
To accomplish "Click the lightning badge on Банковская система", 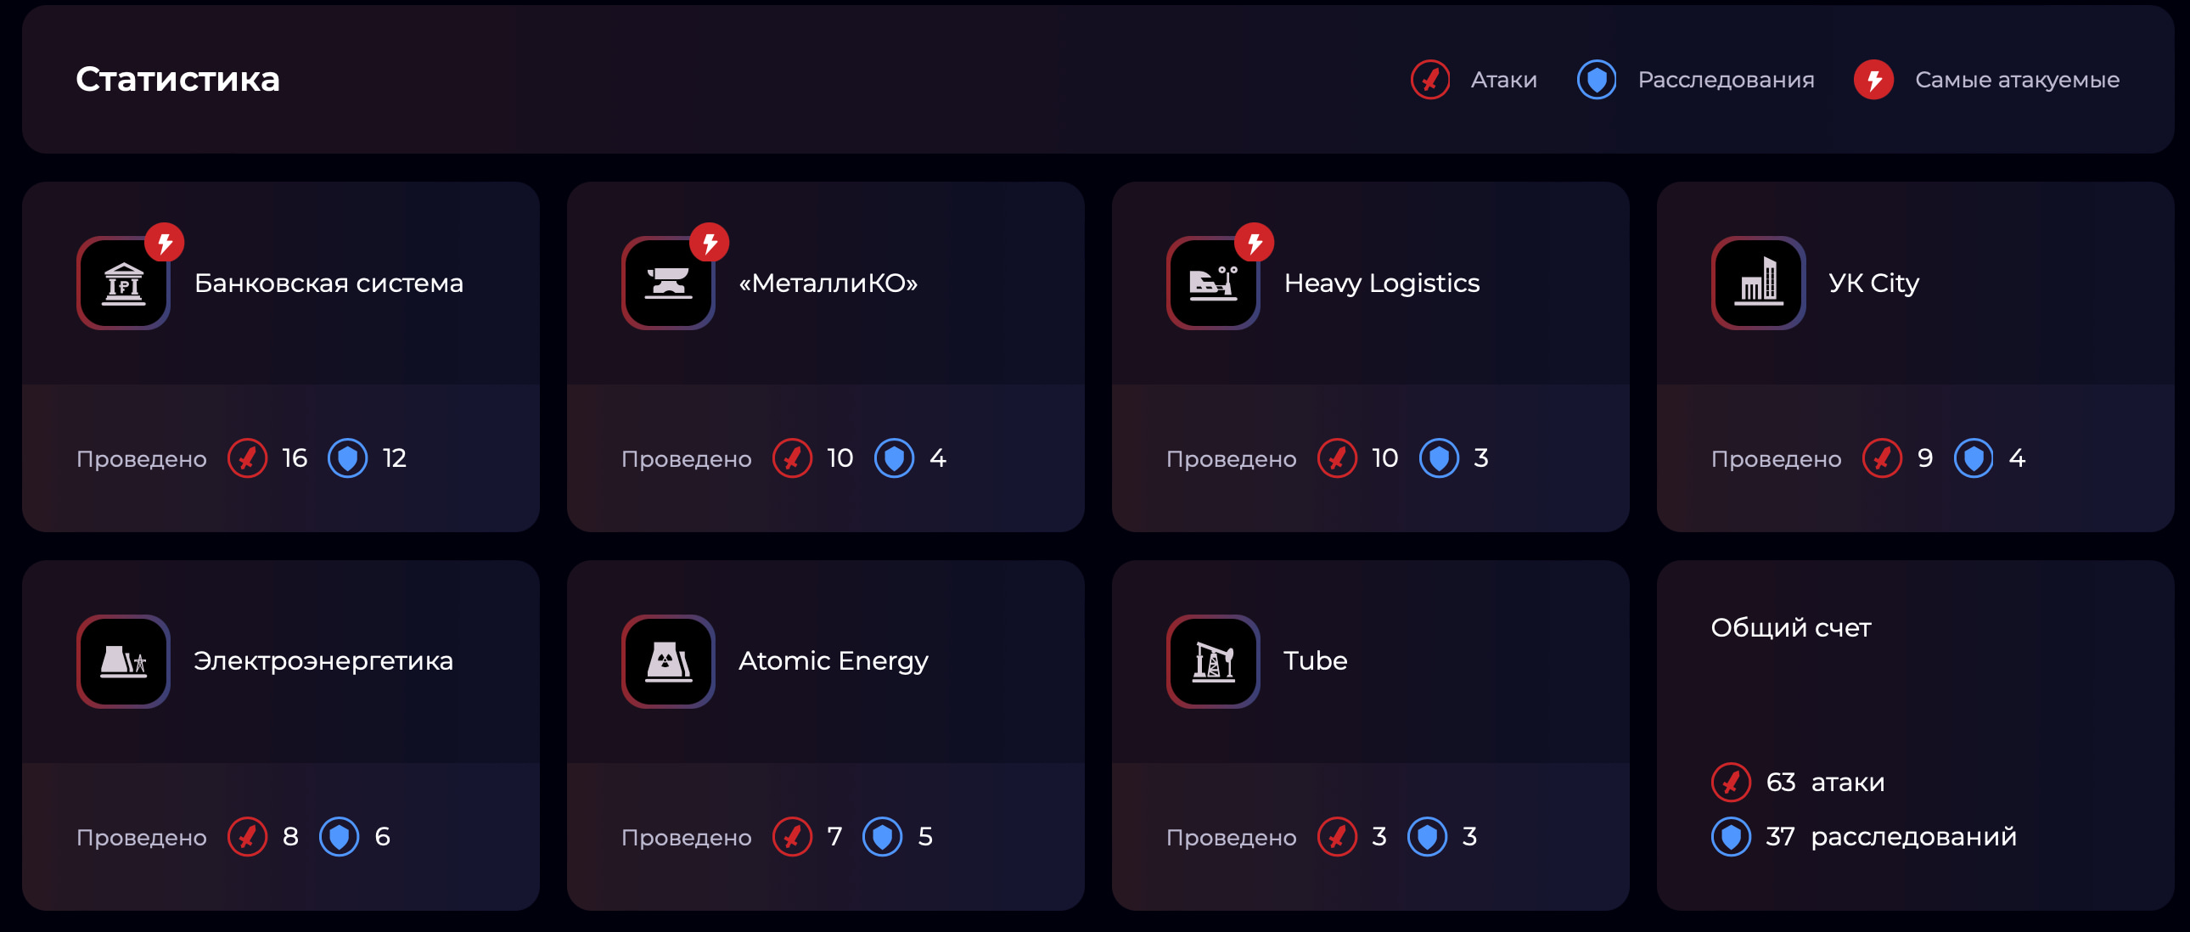I will click(165, 244).
